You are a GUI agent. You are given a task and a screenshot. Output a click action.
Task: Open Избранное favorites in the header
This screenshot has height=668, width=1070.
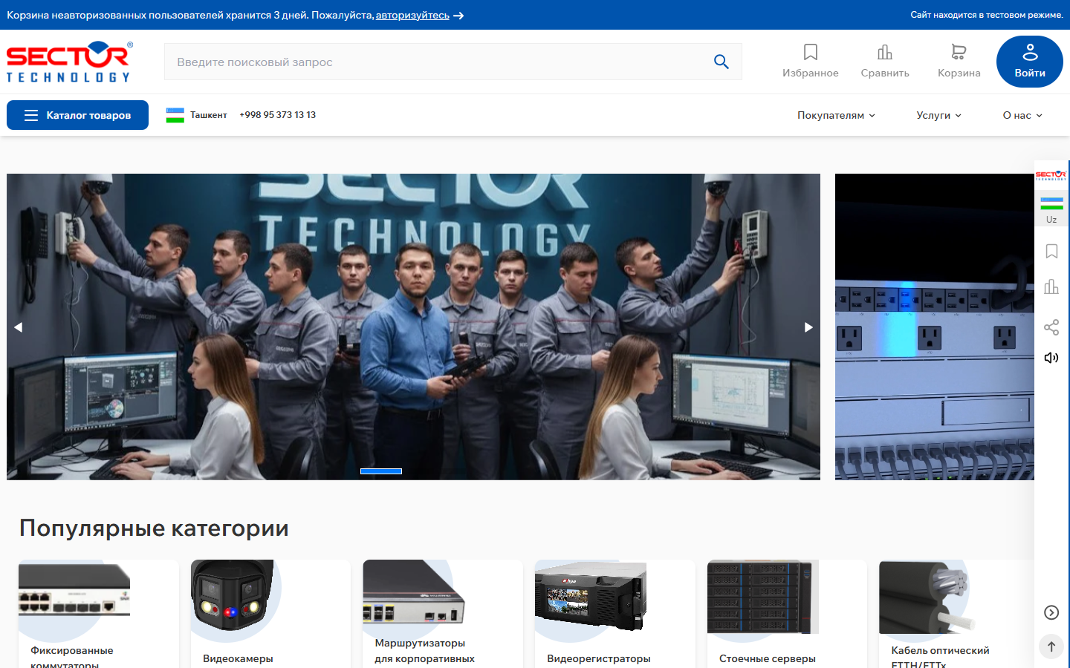click(x=810, y=62)
